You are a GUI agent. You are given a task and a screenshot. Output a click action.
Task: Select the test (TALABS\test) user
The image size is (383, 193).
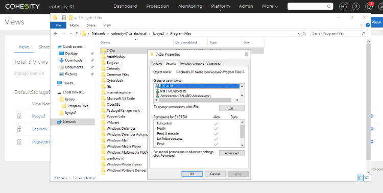pos(173,91)
